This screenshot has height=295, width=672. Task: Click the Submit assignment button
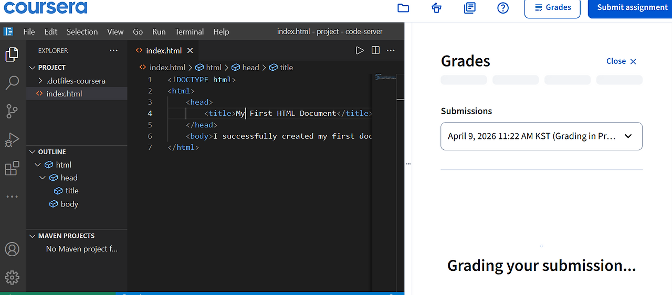630,8
